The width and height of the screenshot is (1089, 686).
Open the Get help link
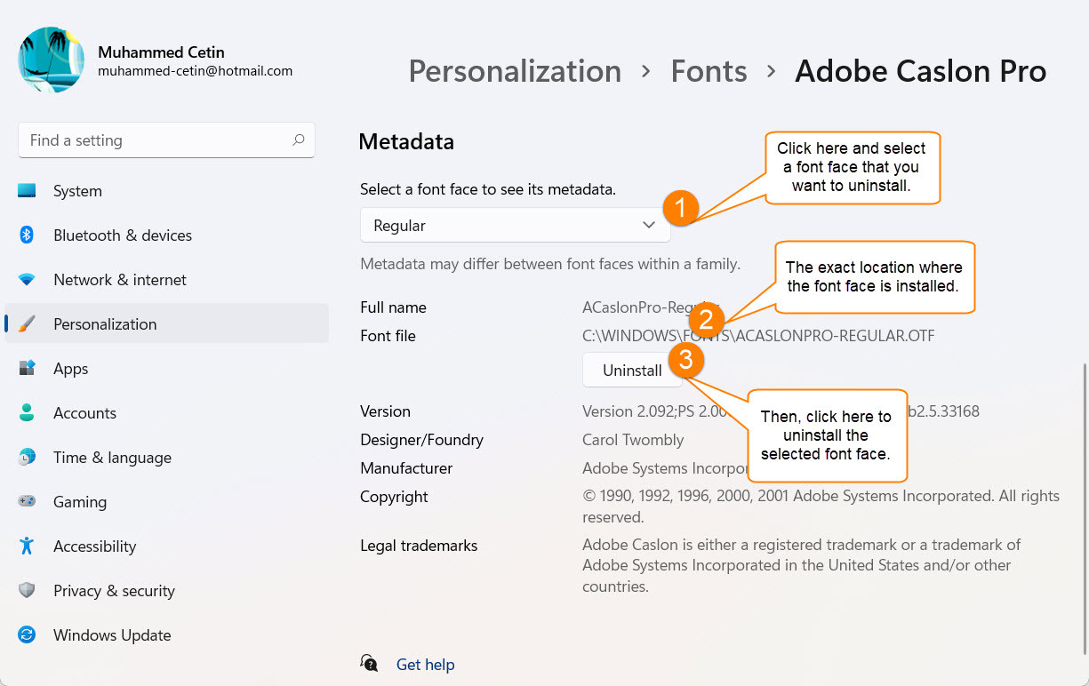click(x=425, y=664)
